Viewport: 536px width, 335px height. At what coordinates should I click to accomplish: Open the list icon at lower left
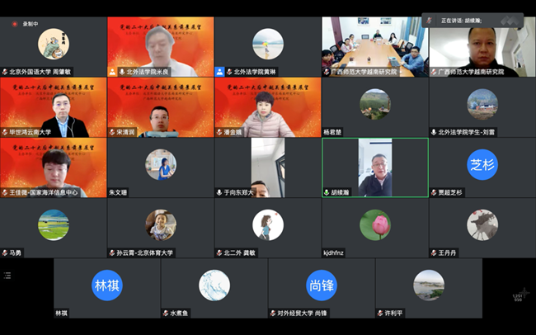tap(7, 276)
